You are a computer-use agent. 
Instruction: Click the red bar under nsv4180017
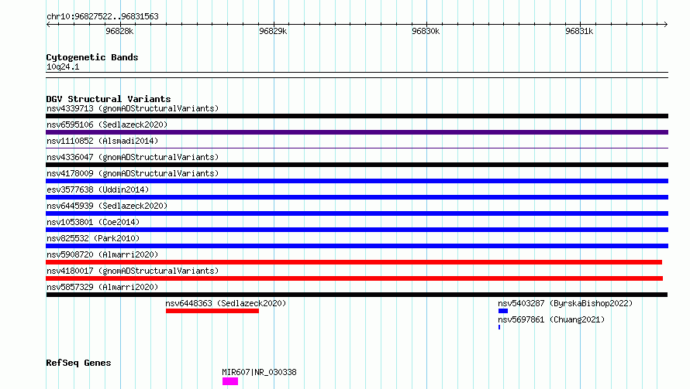354,278
